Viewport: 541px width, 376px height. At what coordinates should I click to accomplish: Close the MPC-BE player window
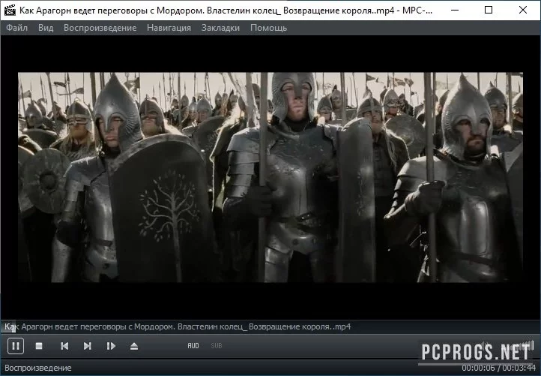pyautogui.click(x=523, y=10)
